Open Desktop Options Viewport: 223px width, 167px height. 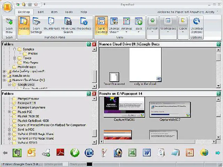pyautogui.click(x=197, y=25)
